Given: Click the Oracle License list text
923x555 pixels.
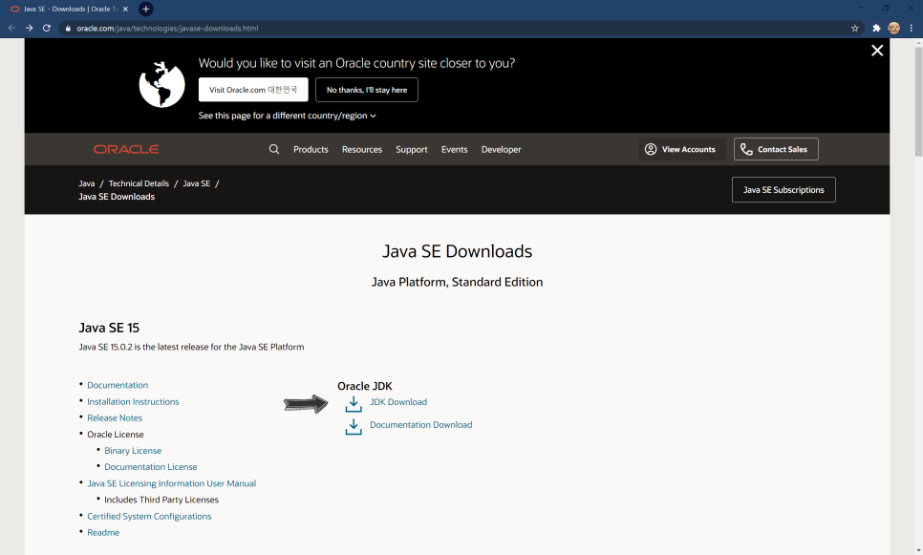Looking at the screenshot, I should (x=116, y=435).
